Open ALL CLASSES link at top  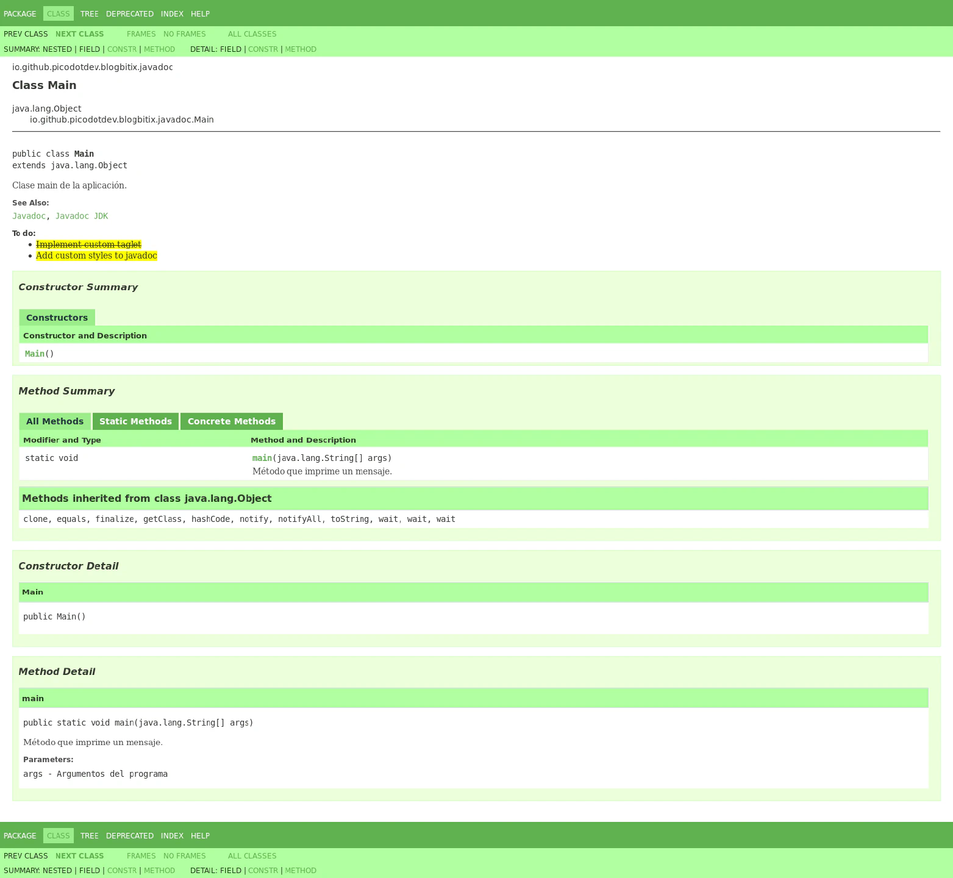click(252, 34)
